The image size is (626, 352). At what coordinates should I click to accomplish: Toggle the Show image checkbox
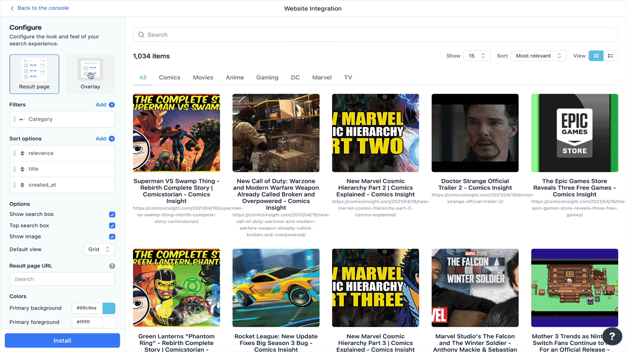coord(112,237)
